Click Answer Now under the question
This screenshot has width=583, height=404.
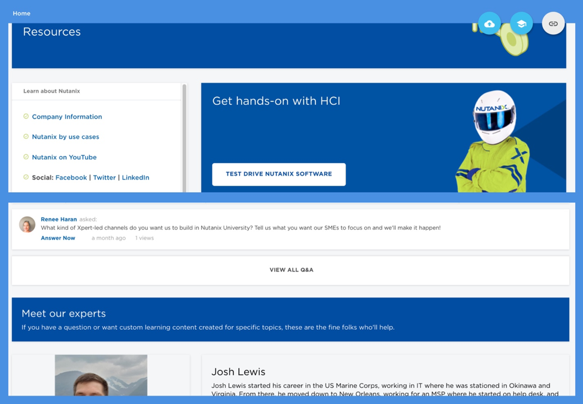(58, 238)
